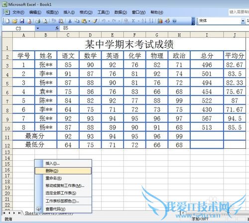Viewport: 249px width, 223px height.
Task: Open the 视图(V) menu
Action: (52, 12)
